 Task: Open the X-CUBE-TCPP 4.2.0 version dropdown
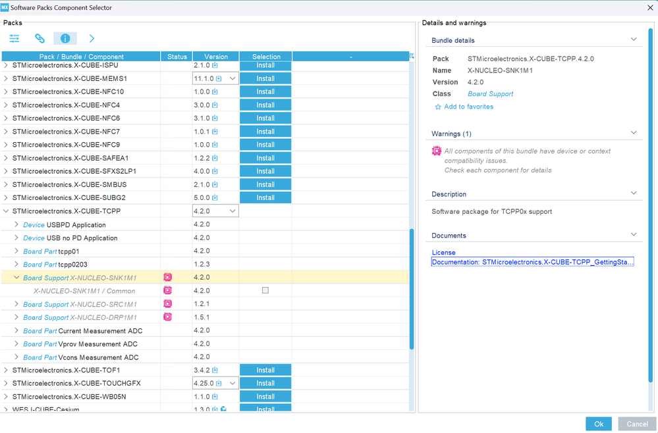click(x=232, y=211)
